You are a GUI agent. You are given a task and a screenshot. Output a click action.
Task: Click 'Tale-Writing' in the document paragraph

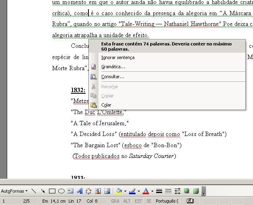pos(137,24)
